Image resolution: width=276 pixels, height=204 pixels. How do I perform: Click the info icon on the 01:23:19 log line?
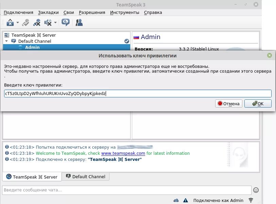coord(7,159)
